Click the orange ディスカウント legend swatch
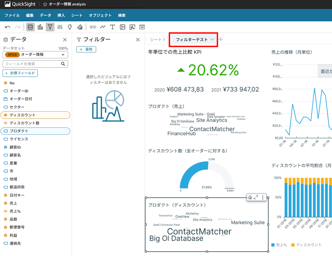Screen dimensions: 332x256 pos(293,245)
